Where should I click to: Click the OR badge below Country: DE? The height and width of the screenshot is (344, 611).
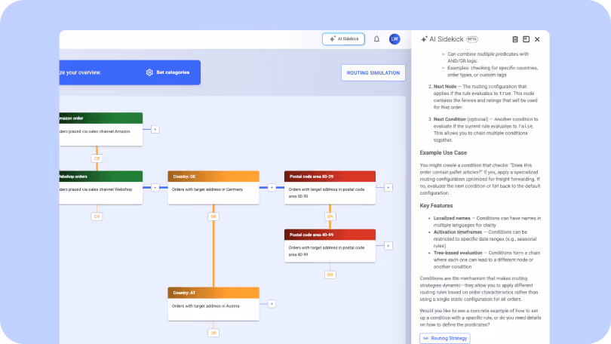[x=213, y=217]
